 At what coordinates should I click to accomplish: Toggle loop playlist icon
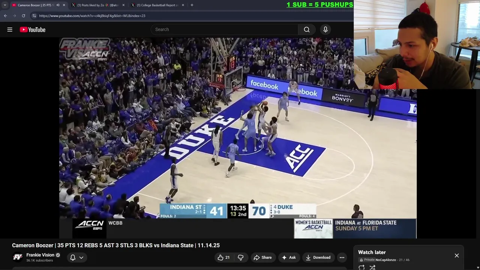pyautogui.click(x=361, y=267)
